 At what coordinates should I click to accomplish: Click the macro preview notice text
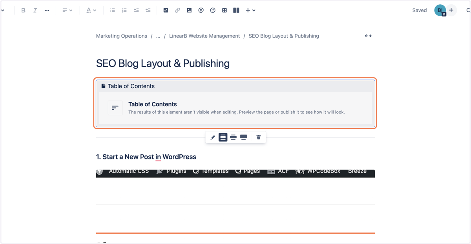tap(236, 112)
